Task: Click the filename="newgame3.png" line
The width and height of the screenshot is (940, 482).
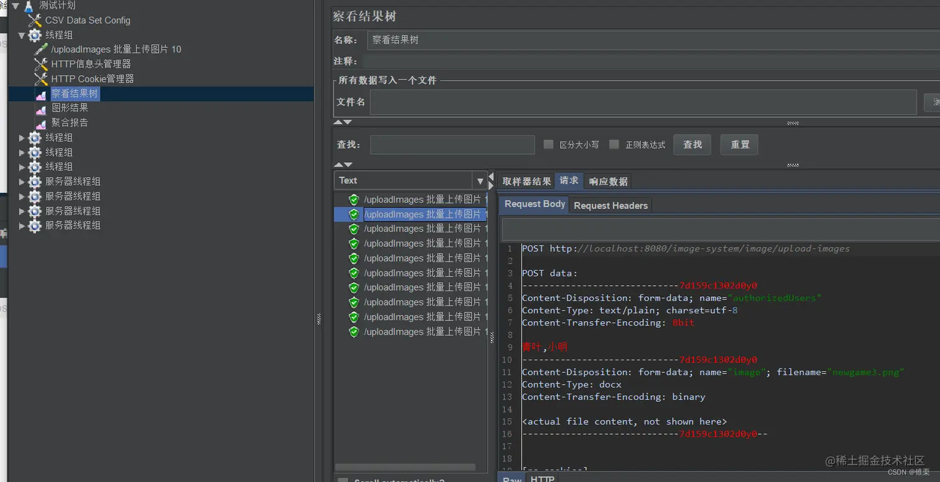Action: coord(713,372)
